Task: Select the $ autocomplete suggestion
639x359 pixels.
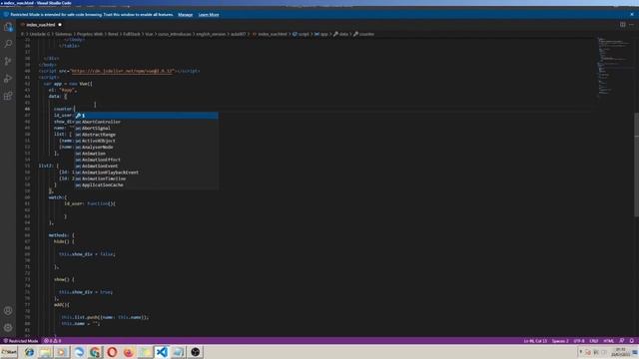Action: click(x=147, y=116)
